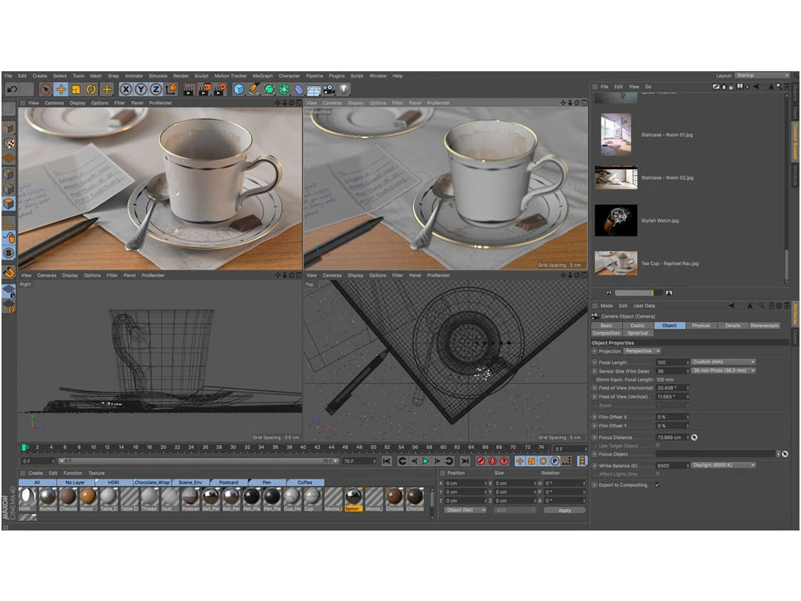Switch to Stereoscopic tab
The height and width of the screenshot is (601, 801).
[765, 326]
